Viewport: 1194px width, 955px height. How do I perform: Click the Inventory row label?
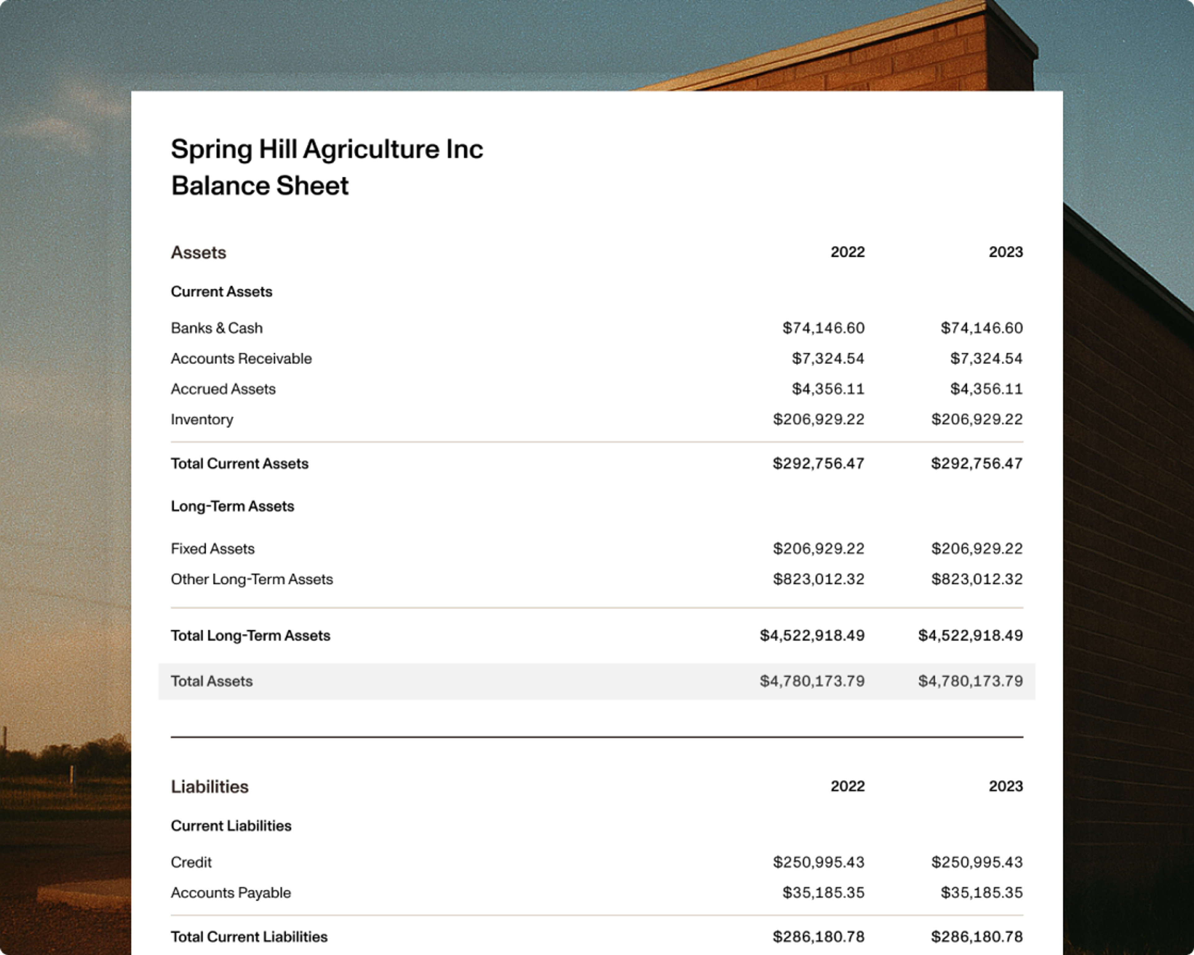(201, 420)
